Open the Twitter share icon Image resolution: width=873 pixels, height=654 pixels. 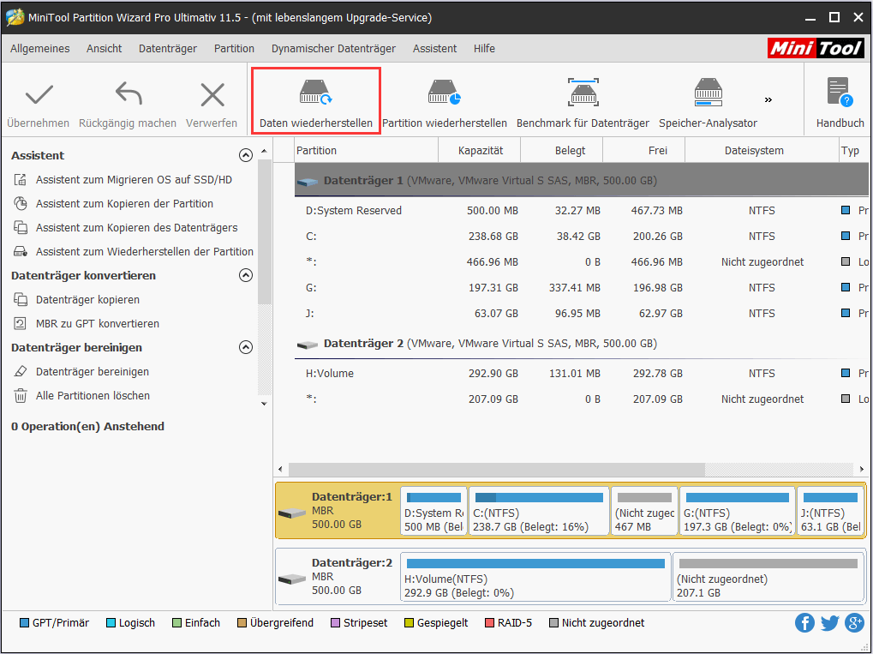point(829,623)
